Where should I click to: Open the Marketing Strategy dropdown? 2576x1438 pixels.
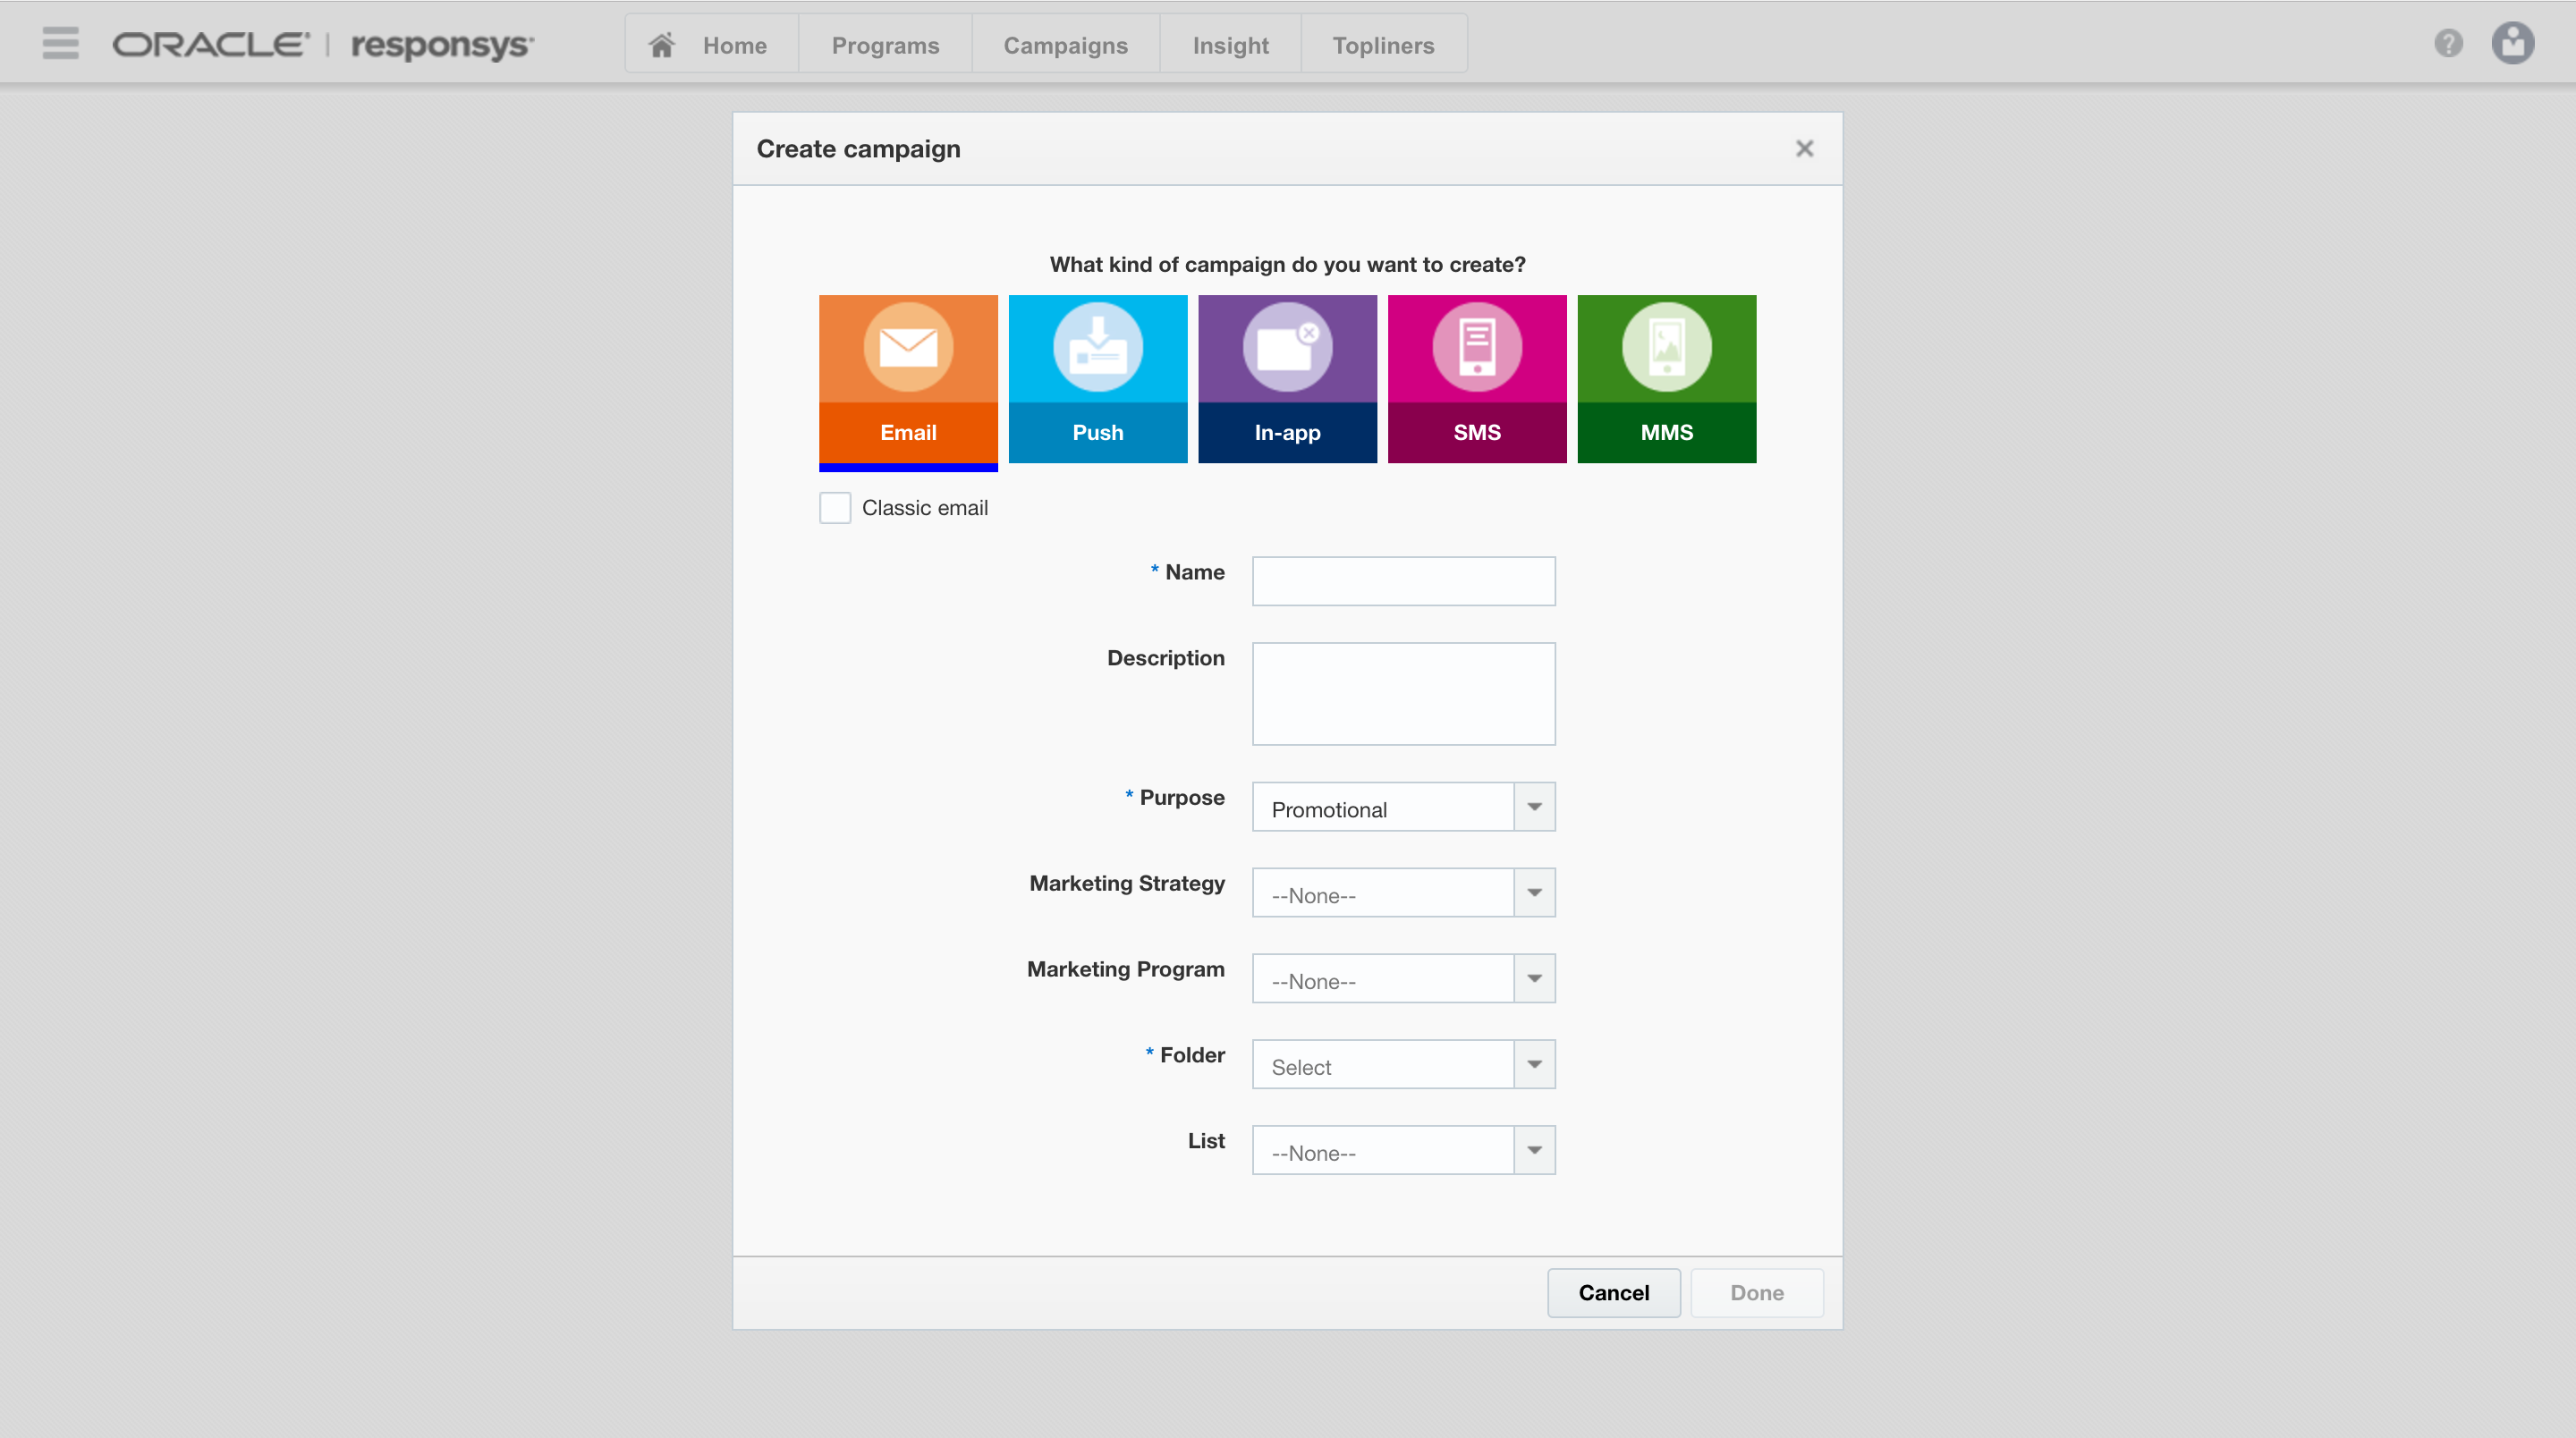[1533, 893]
